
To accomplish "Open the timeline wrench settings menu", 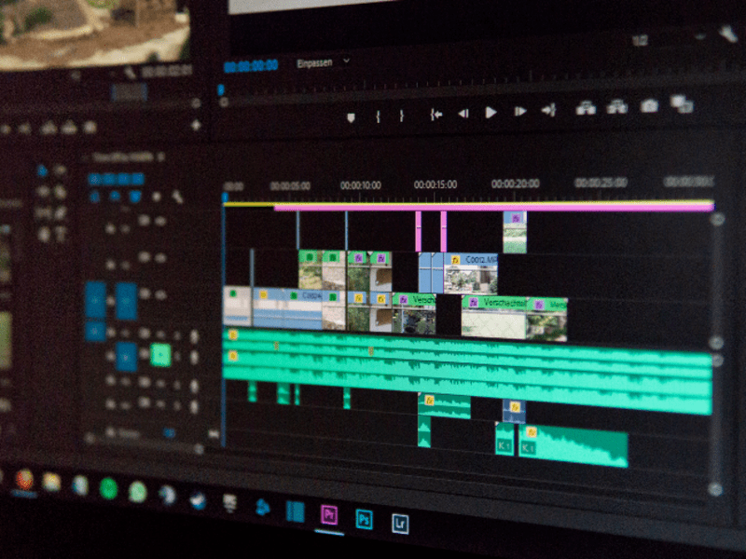I will (176, 197).
